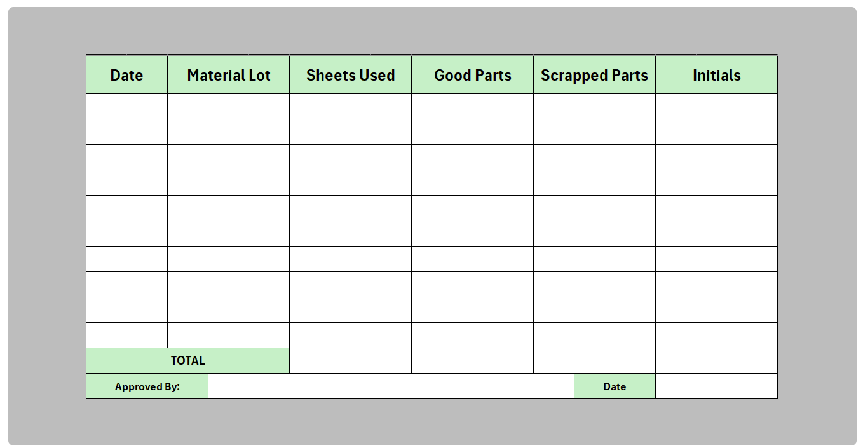Viewport: 863px width, 448px height.
Task: Click the Approved By label cell
Action: point(147,386)
